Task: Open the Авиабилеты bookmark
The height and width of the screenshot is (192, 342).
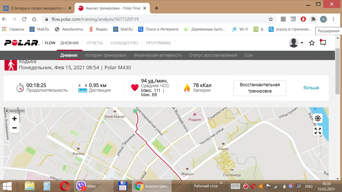Action: (69, 29)
